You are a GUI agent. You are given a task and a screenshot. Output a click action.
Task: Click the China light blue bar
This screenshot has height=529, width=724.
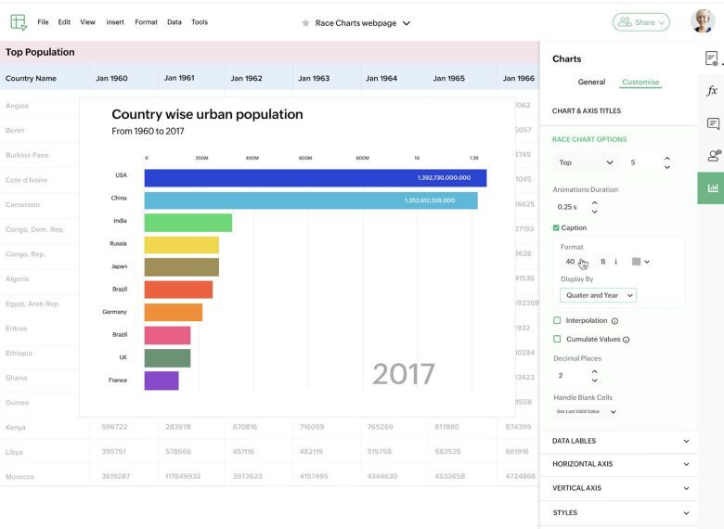coord(311,200)
